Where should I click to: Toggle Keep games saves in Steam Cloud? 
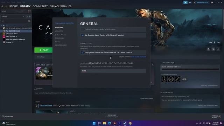tap(83, 52)
